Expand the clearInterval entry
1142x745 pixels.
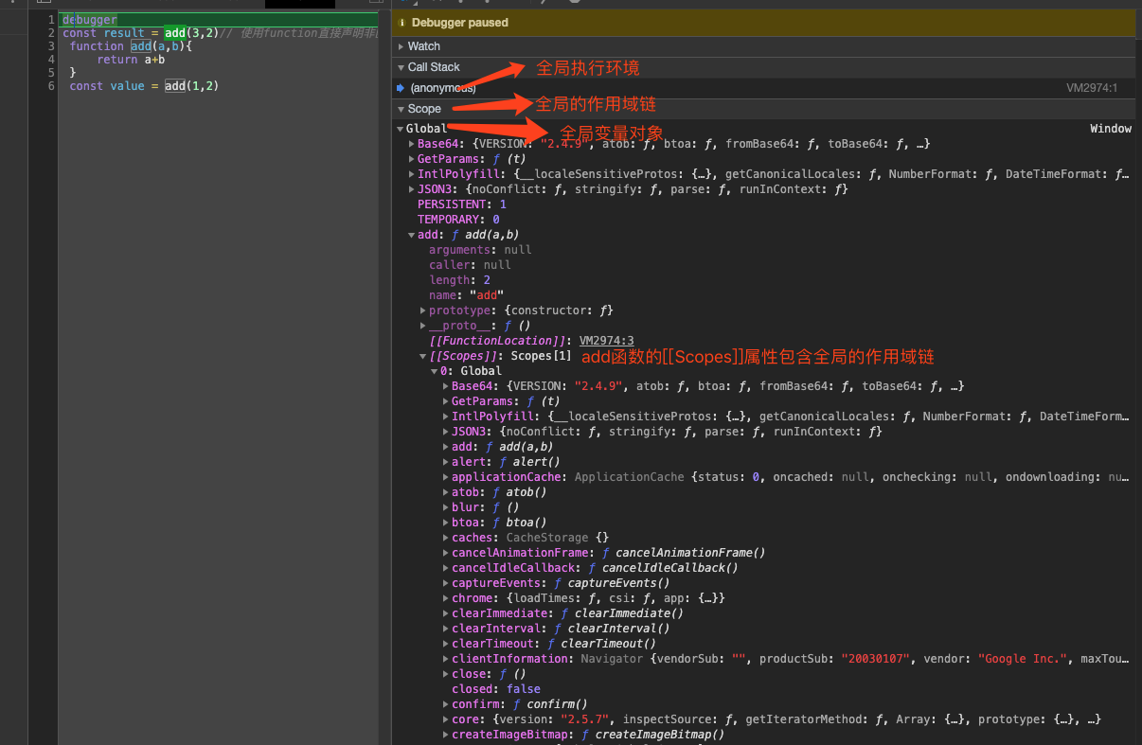[x=446, y=629]
